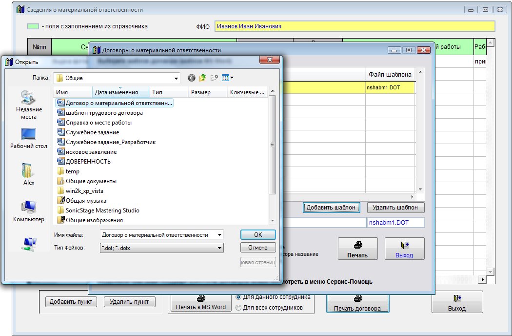This screenshot has height=336, width=512.
Task: Open the view menu icon in Open dialog
Action: click(x=227, y=78)
